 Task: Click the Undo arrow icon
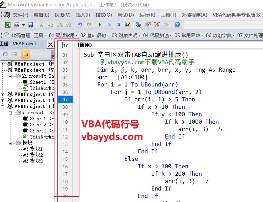tap(80, 25)
